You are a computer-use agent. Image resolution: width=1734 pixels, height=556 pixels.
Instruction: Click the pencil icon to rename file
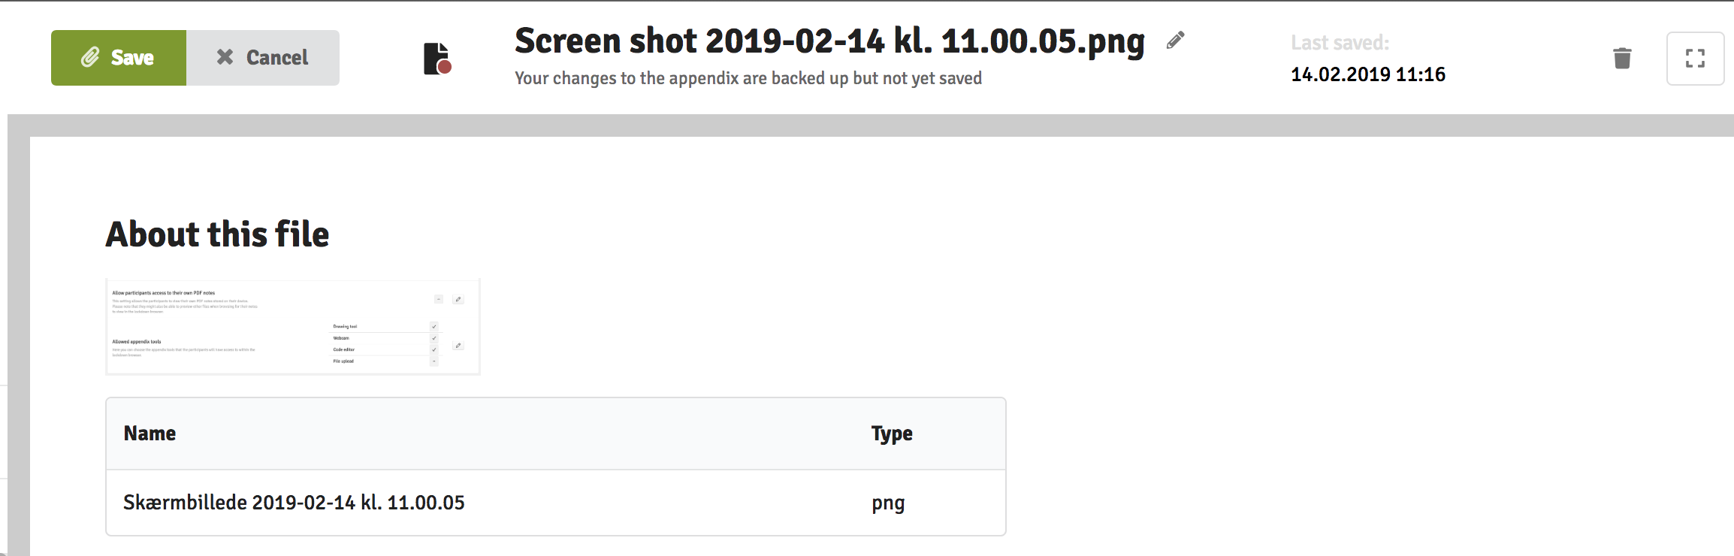pyautogui.click(x=1176, y=40)
